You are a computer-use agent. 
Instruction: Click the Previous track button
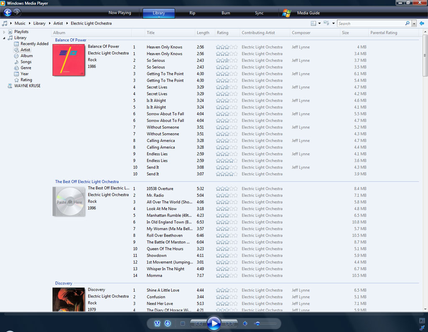198,324
